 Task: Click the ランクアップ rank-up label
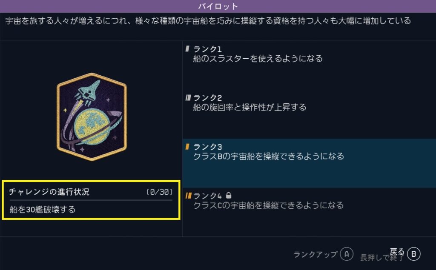(316, 254)
